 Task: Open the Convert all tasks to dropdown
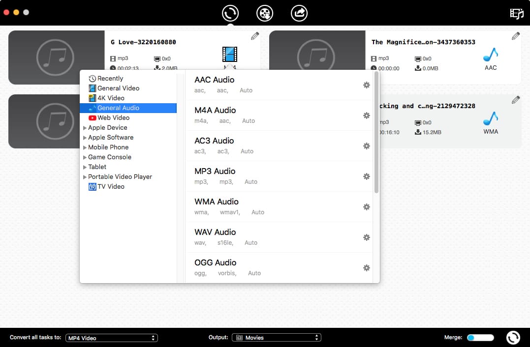click(112, 338)
